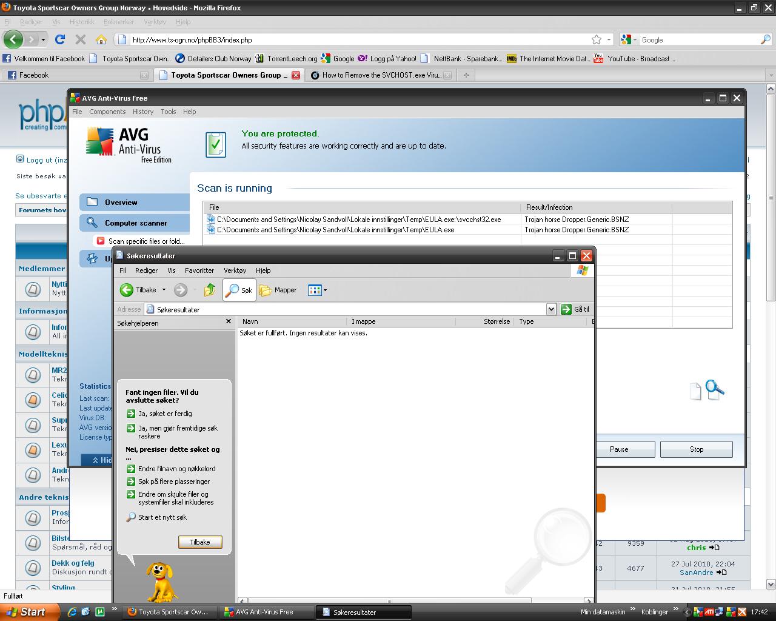Click the Firefox home icon
The image size is (776, 621).
[101, 39]
